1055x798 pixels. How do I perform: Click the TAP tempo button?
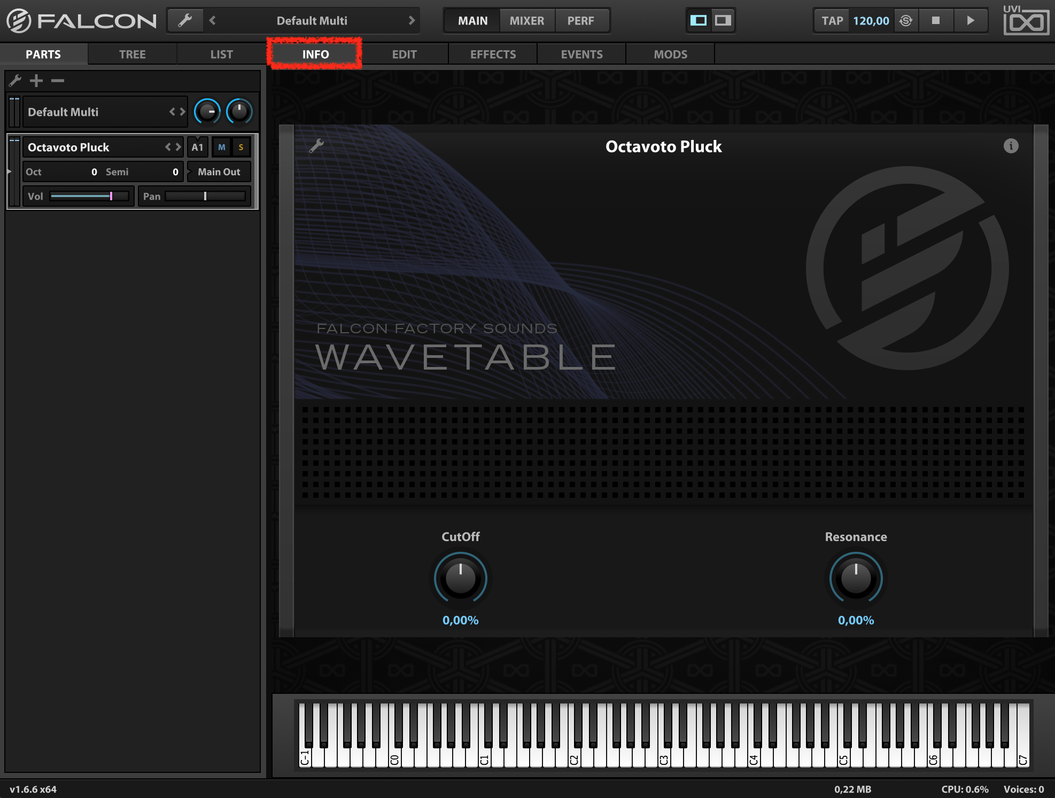pyautogui.click(x=832, y=21)
